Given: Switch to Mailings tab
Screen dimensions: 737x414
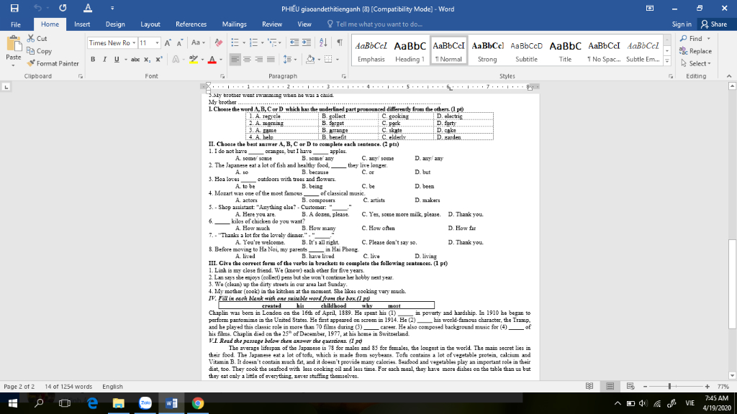Looking at the screenshot, I should coord(234,24).
